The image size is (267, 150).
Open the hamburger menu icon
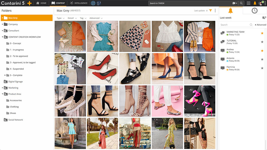pos(248,3)
